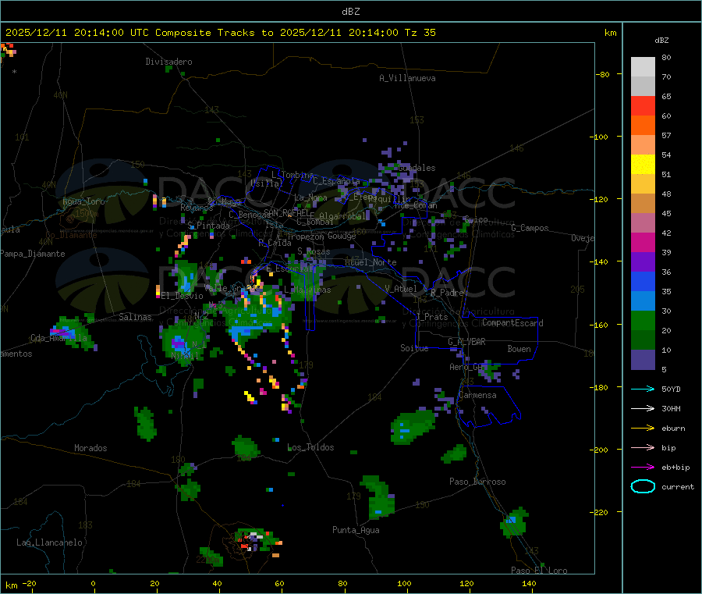Click the cyan 'current' ellipse legend icon
The width and height of the screenshot is (702, 594).
[643, 486]
